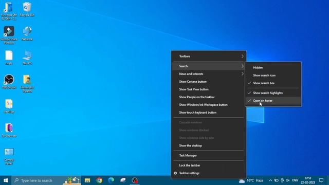
Task: Select the Show search box option
Action: [x=273, y=83]
